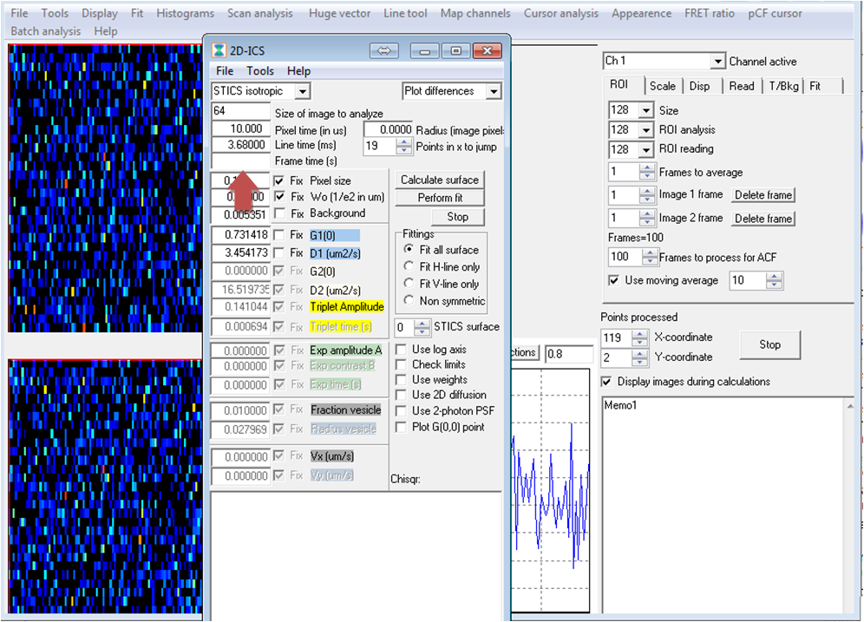
Task: Enable Fix checkbox for Background
Action: point(279,213)
